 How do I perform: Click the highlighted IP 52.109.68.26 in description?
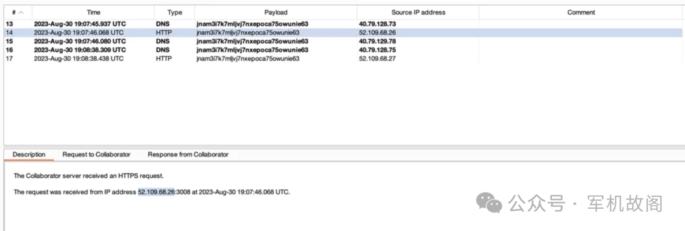click(157, 192)
